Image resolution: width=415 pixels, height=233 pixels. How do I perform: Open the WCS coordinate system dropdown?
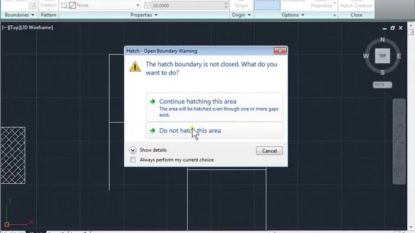(x=383, y=85)
